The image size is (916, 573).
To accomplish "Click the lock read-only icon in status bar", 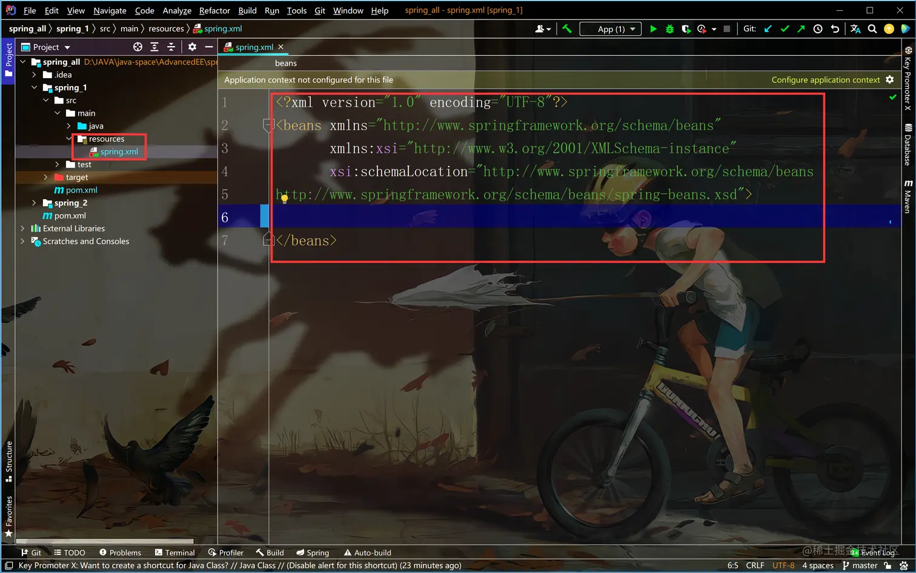I will point(888,565).
